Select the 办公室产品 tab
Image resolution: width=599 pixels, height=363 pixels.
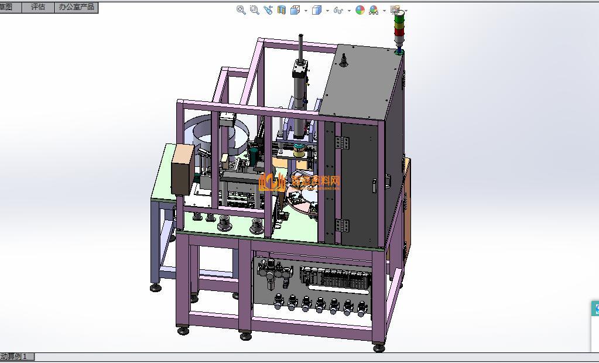pos(77,7)
